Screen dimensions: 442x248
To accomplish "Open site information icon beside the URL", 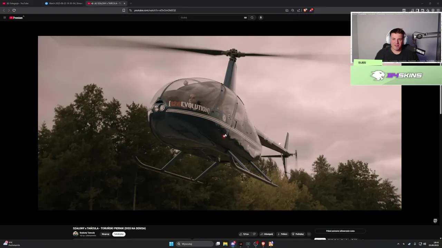I will click(x=130, y=10).
